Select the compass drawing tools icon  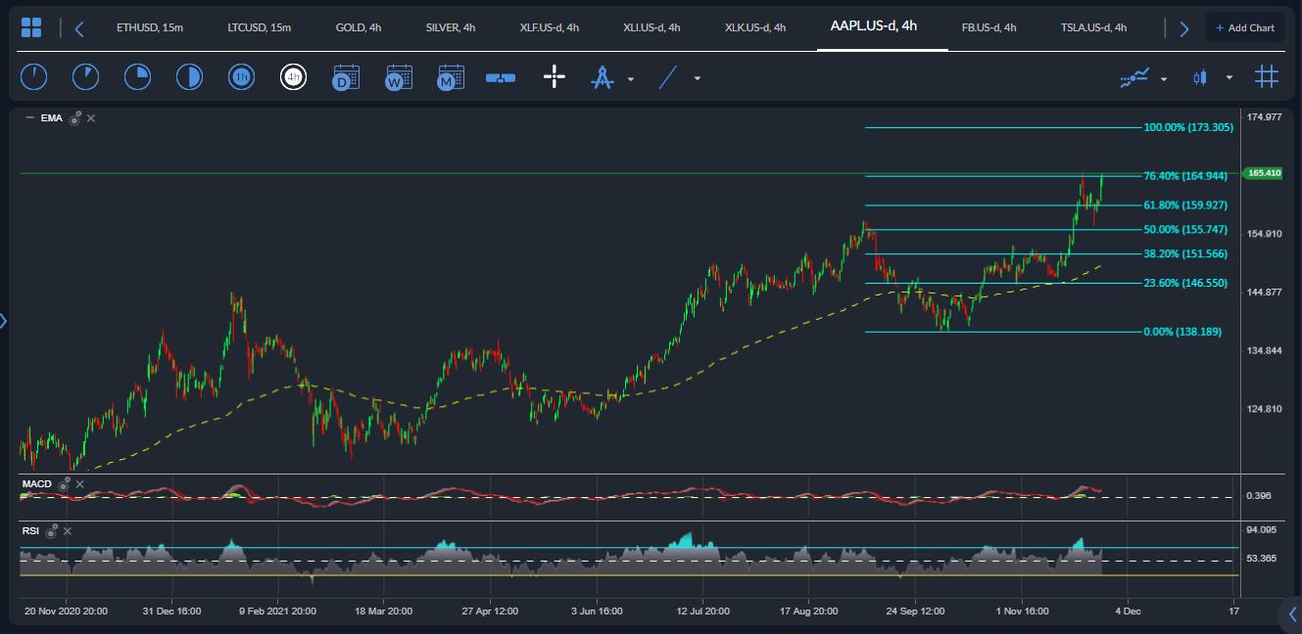pos(602,77)
